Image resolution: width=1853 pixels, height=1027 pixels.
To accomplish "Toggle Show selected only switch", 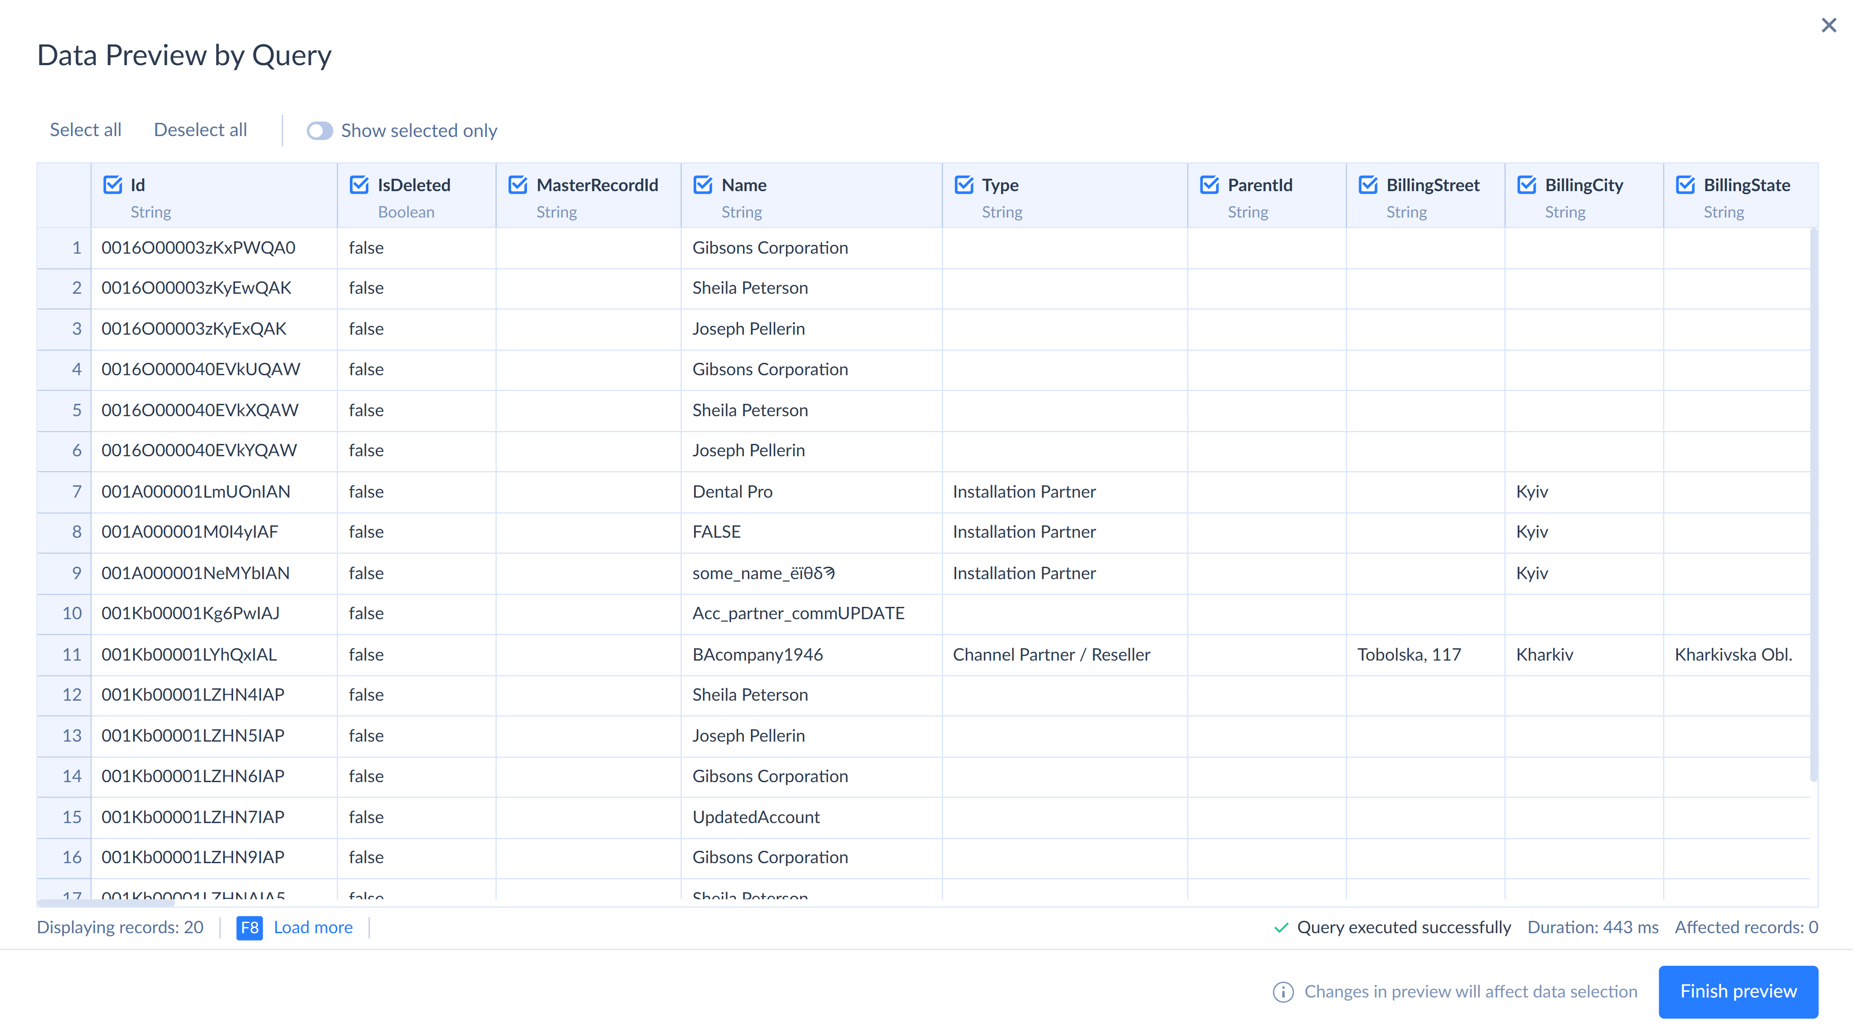I will [x=319, y=131].
